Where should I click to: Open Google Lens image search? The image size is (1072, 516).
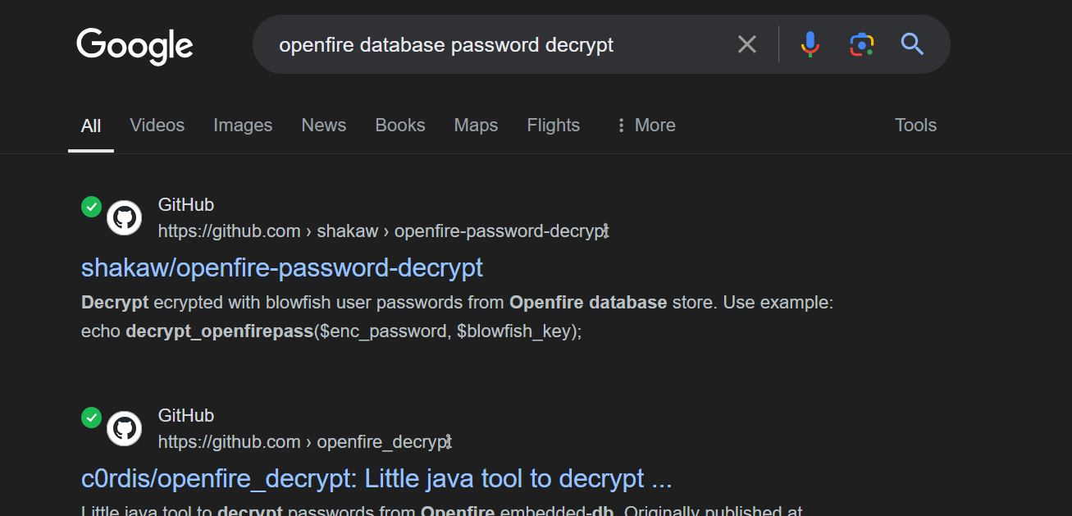pos(861,44)
